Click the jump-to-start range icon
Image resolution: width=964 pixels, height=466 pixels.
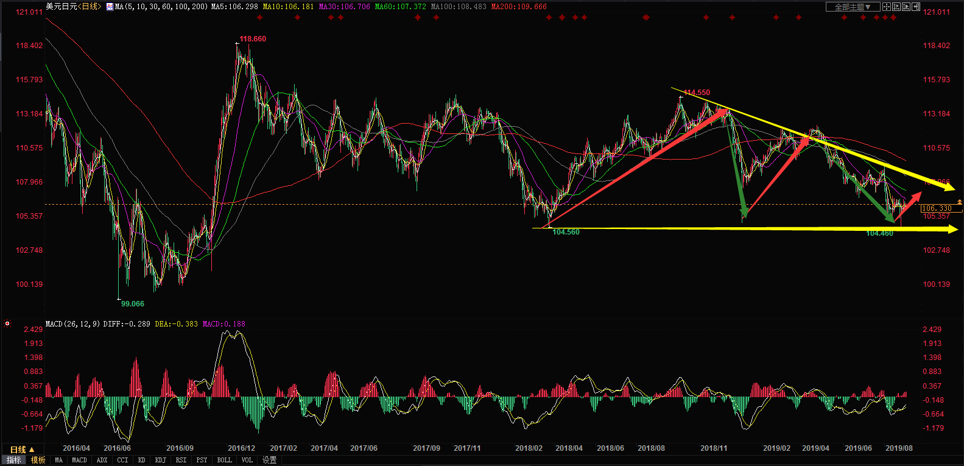coord(896,7)
